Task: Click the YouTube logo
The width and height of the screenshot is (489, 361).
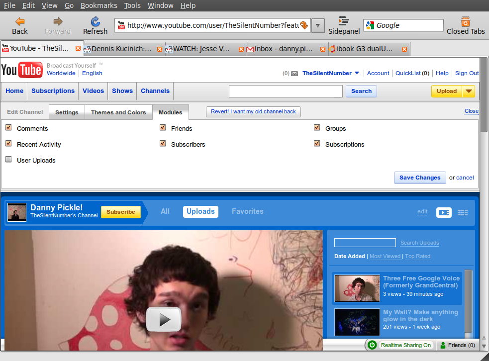Action: point(22,70)
